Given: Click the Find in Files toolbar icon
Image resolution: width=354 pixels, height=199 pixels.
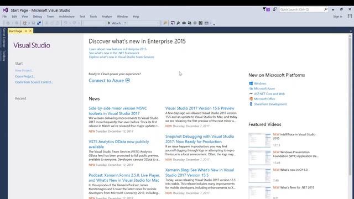Looking at the screenshot, I should [165, 23].
